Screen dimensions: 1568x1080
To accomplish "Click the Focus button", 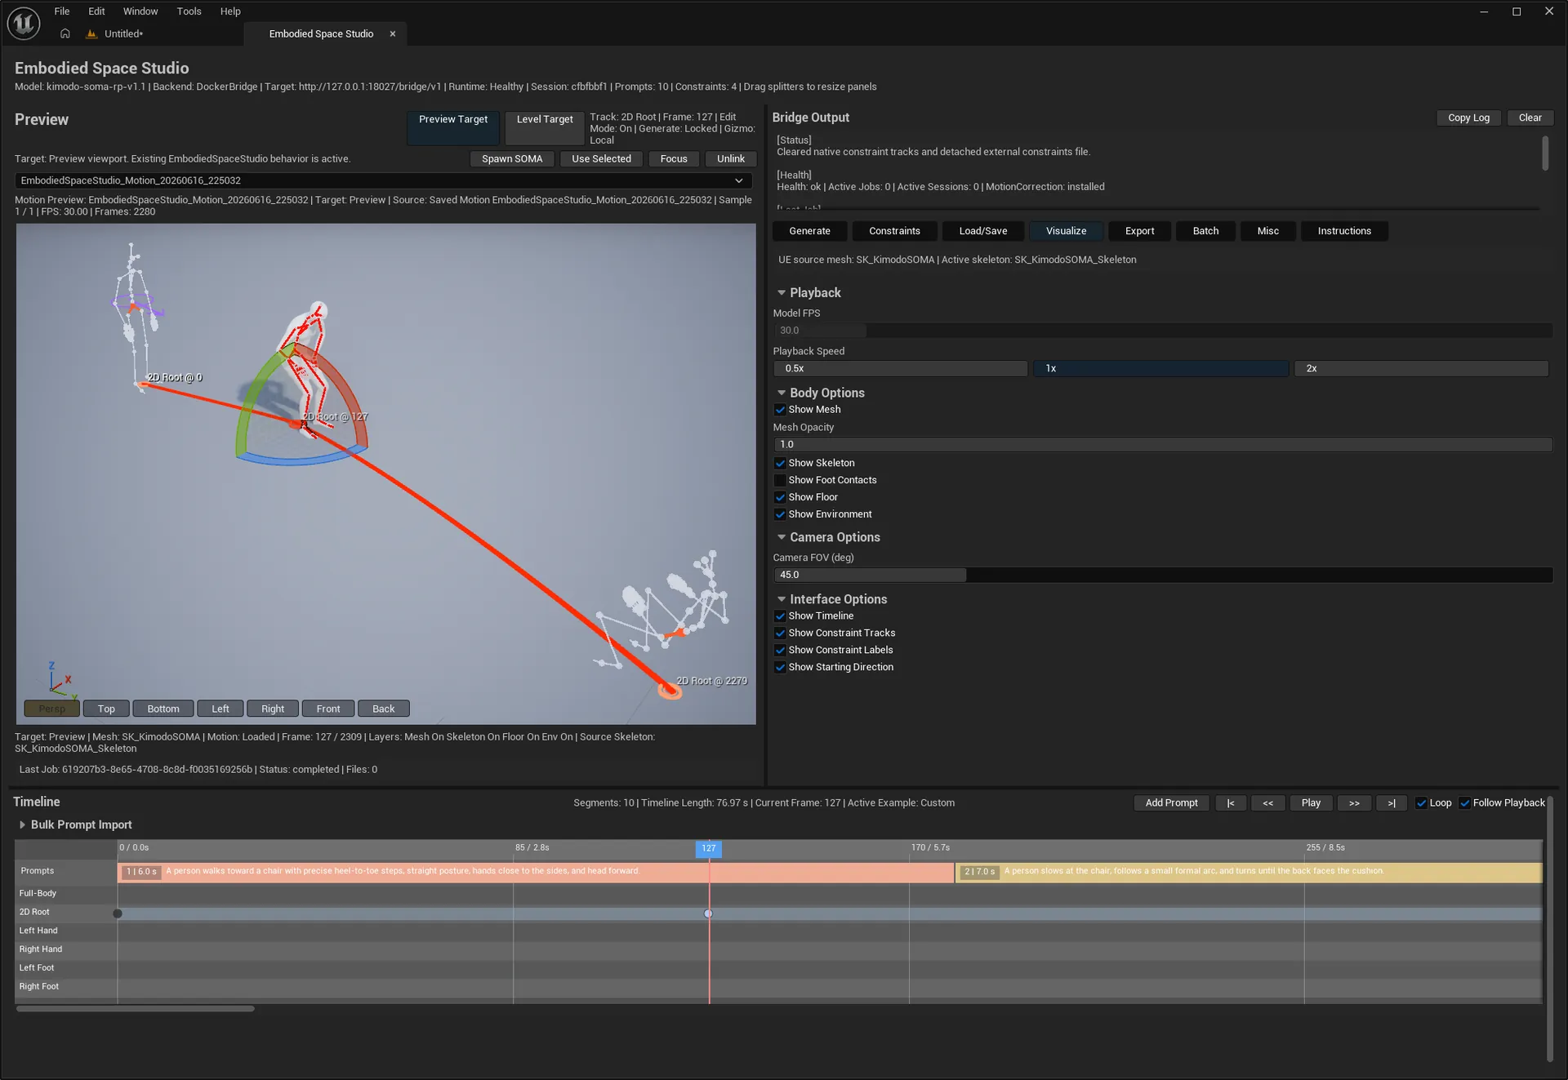I will click(x=674, y=159).
